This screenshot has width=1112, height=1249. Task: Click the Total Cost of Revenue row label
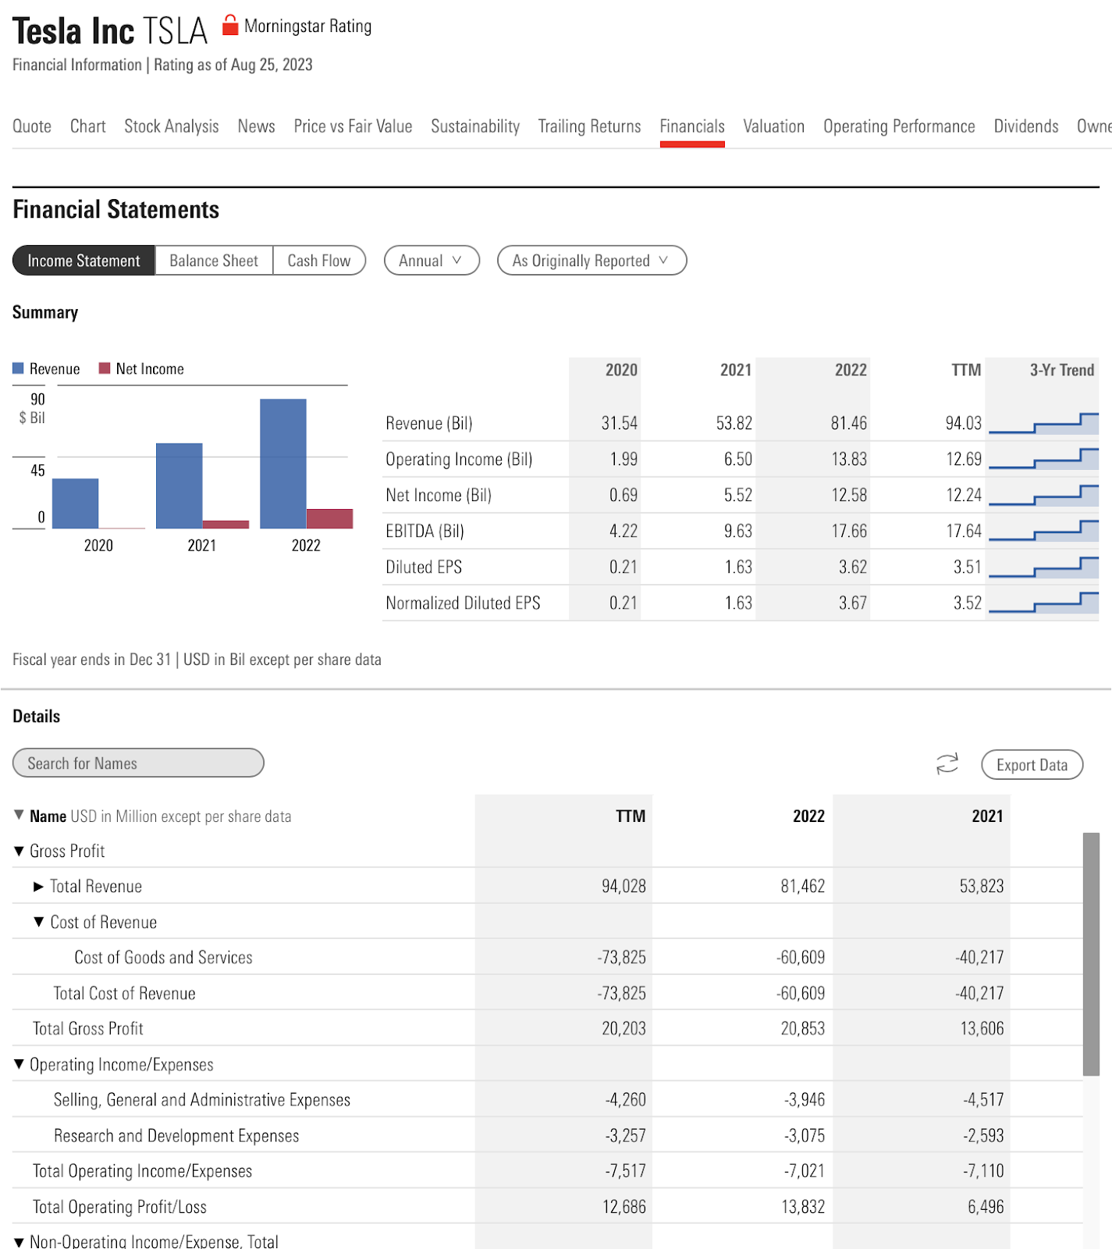[x=124, y=993]
